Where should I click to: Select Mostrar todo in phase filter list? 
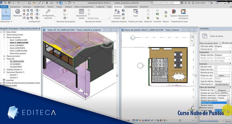click(x=213, y=103)
